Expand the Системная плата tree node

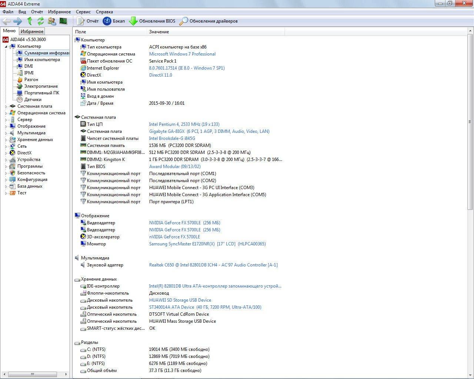coord(6,107)
